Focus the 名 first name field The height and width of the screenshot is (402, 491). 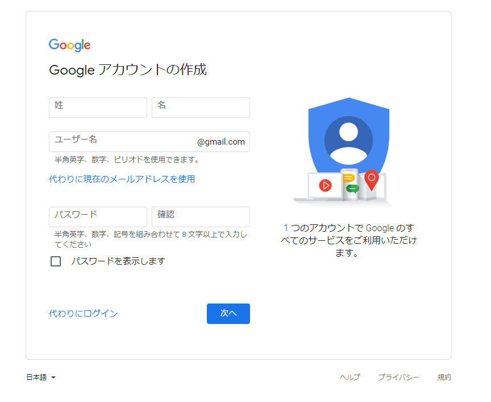[x=201, y=108]
